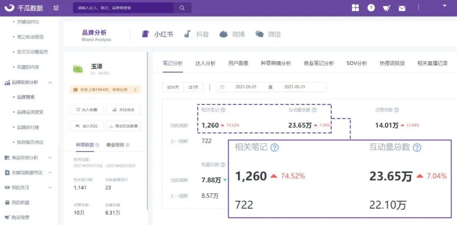
Task: Click the PK 加入对比 button
Action: coord(87,126)
